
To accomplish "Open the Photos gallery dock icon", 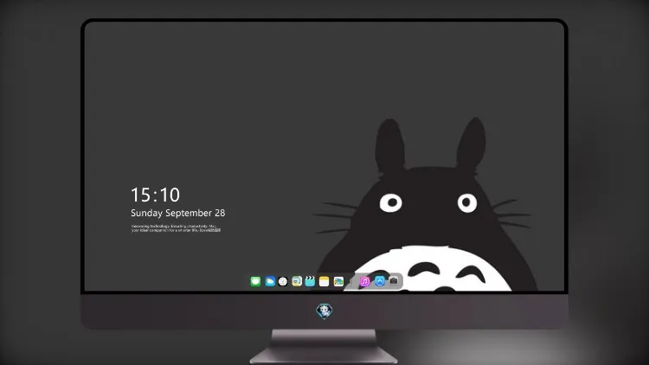I will pos(338,282).
